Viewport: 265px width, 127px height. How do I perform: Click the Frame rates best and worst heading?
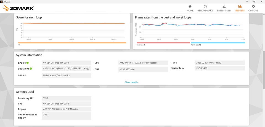point(163,17)
